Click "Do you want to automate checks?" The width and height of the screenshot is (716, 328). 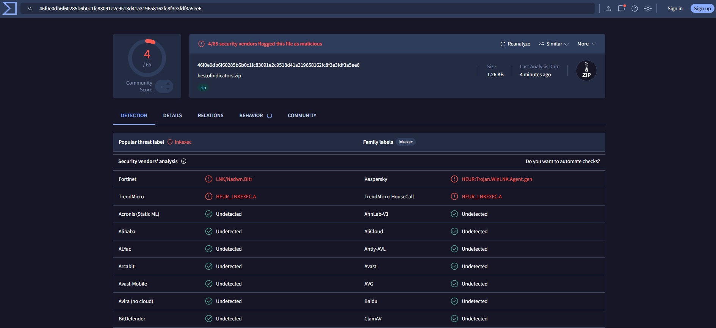562,162
